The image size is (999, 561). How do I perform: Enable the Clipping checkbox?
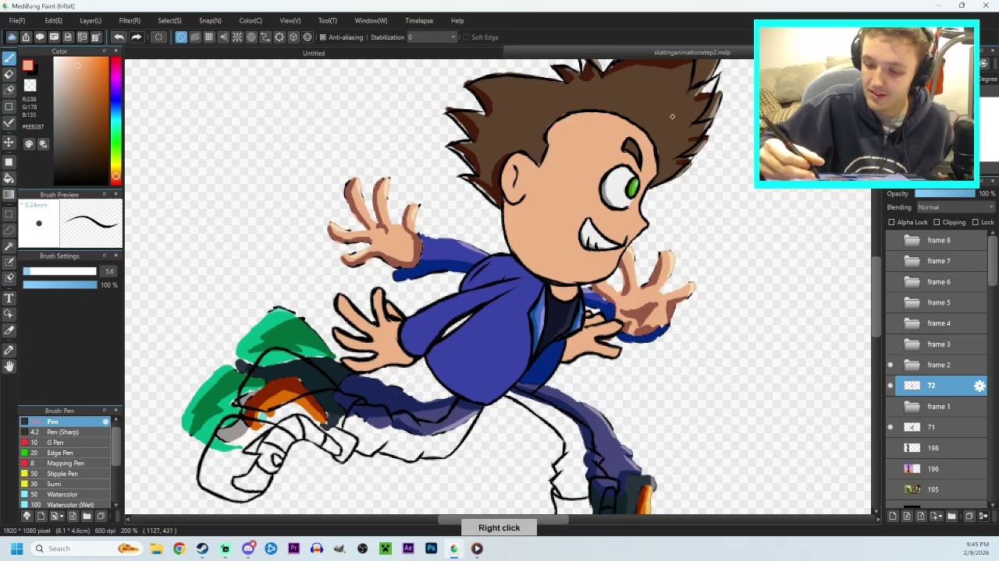(937, 222)
